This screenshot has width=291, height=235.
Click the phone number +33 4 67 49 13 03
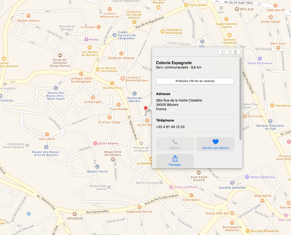[170, 127]
